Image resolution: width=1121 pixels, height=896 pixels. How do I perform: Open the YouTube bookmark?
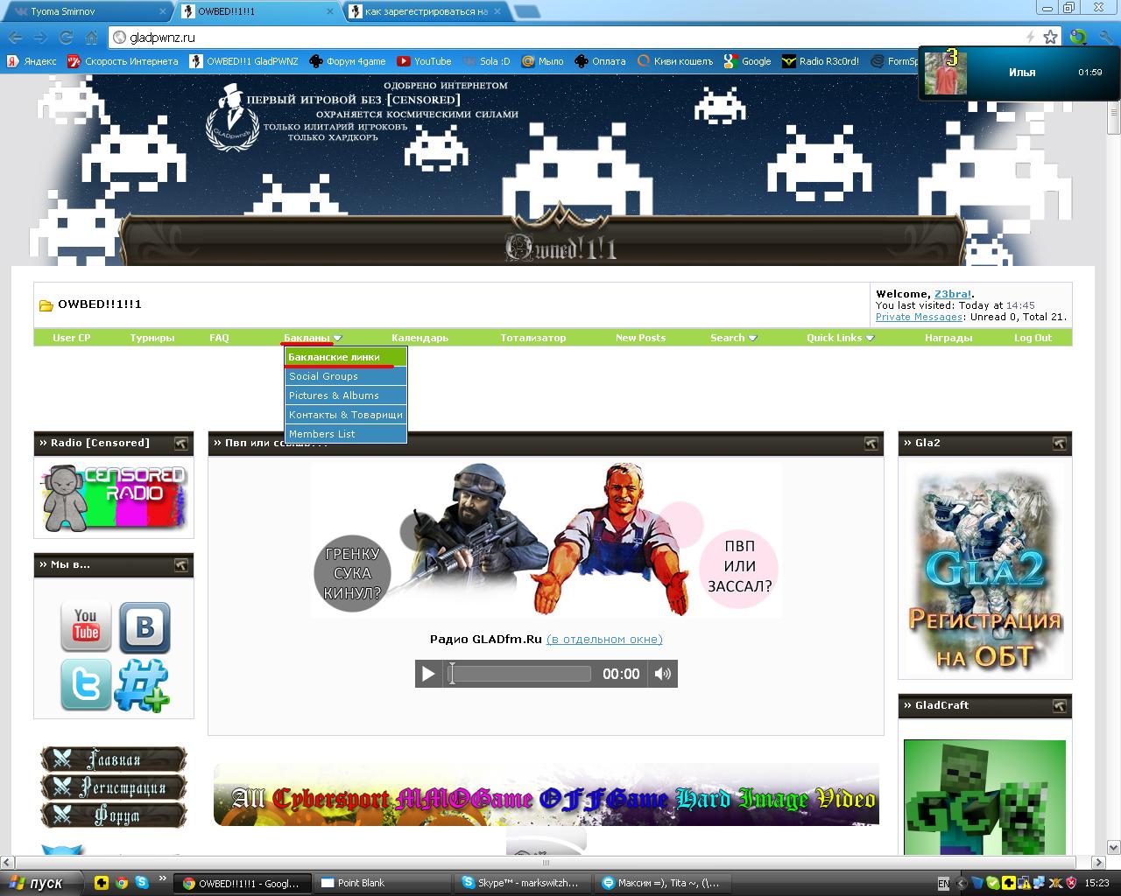(x=424, y=61)
